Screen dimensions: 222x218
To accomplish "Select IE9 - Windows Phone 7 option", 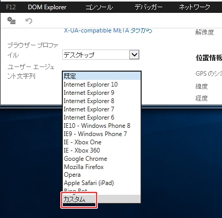I will tap(101, 134).
